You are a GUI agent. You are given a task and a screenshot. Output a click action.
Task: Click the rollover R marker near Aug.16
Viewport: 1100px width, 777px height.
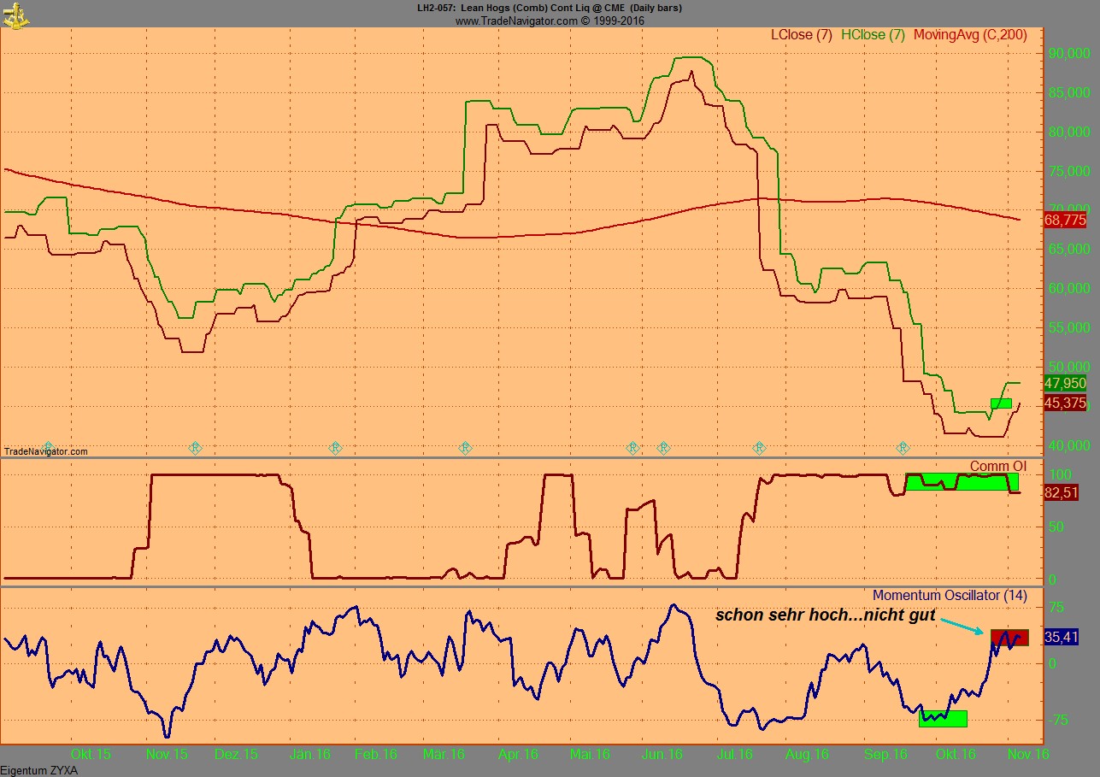pos(758,447)
